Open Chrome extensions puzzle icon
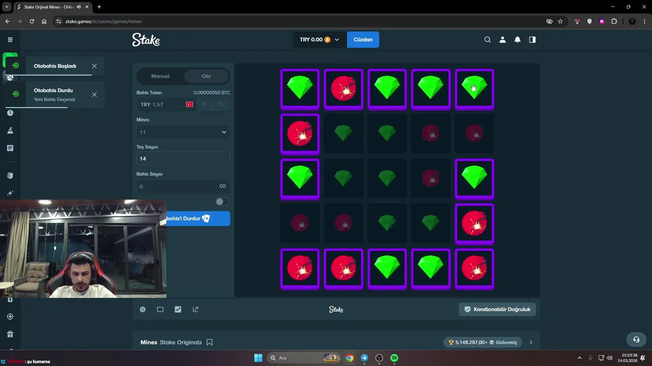This screenshot has width=652, height=366. click(614, 21)
